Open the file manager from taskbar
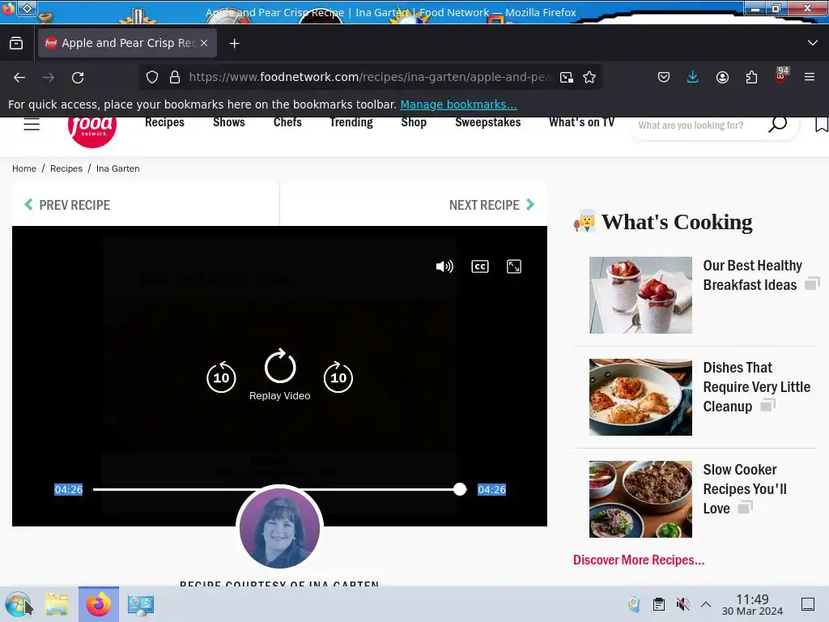The image size is (829, 622). (57, 604)
